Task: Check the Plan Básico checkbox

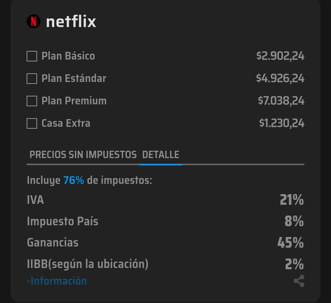Action: click(32, 56)
